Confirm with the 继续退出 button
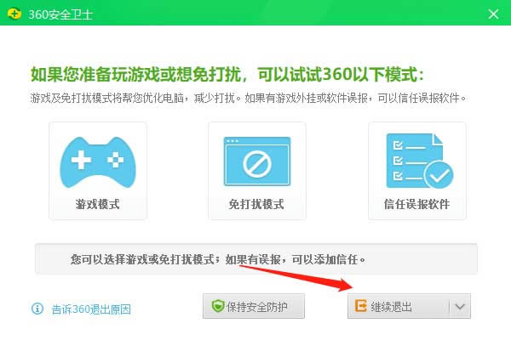 pos(398,306)
